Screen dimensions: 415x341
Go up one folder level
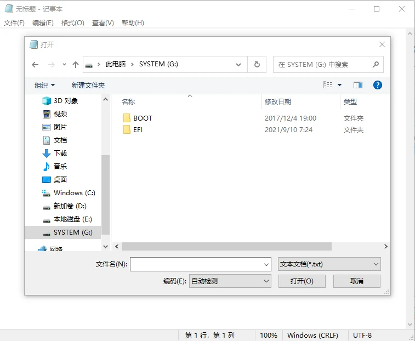click(x=76, y=65)
